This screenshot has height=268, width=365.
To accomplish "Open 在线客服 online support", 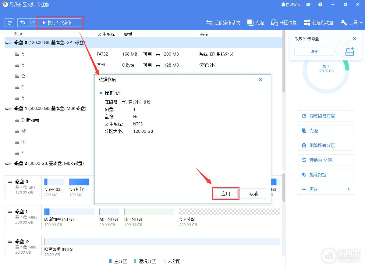I will tap(291, 5).
